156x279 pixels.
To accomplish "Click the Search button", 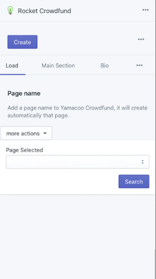I will [134, 181].
